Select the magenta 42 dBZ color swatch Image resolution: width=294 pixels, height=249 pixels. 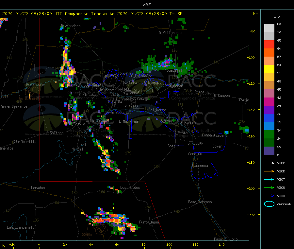pyautogui.click(x=269, y=101)
